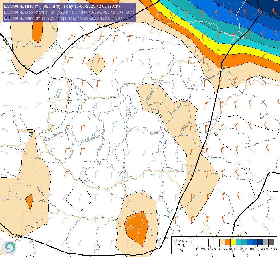Click the blue 75–80% legend swatch
Screen dimensions: 280x257
pyautogui.click(x=249, y=242)
